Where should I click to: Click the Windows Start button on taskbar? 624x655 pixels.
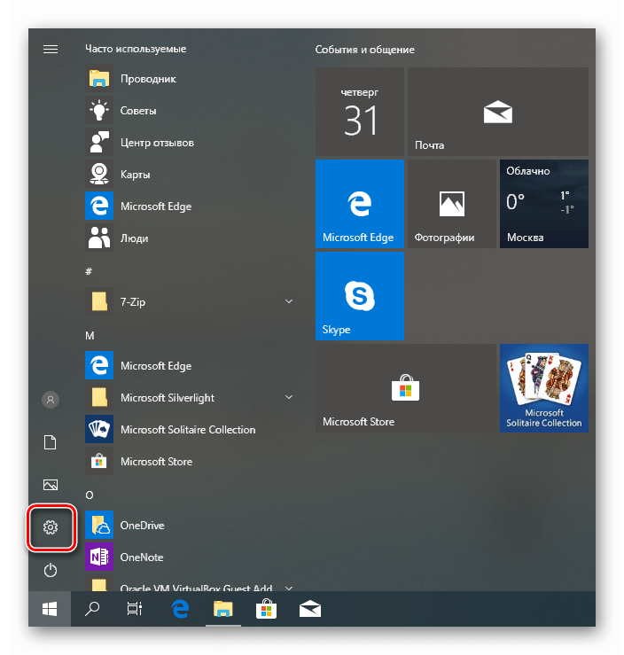click(50, 609)
